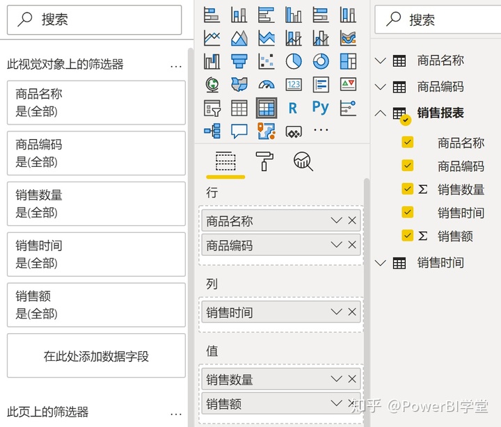Screen dimensions: 501x427
Task: Uncheck the 销售数量 field checkbox
Action: click(x=407, y=188)
